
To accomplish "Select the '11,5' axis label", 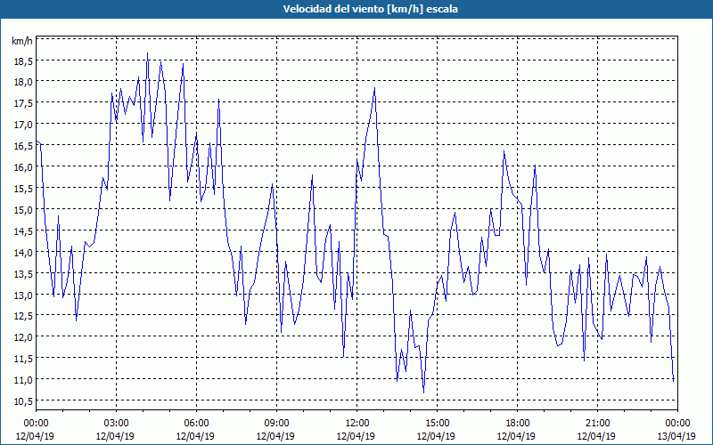I will coord(22,359).
